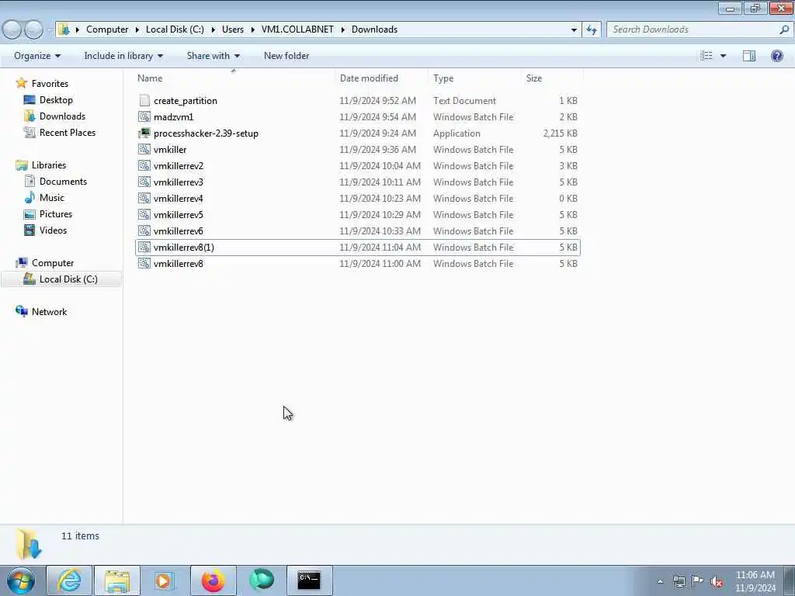Click the vmkillerrev4 file icon
This screenshot has height=596, width=795.
(144, 198)
